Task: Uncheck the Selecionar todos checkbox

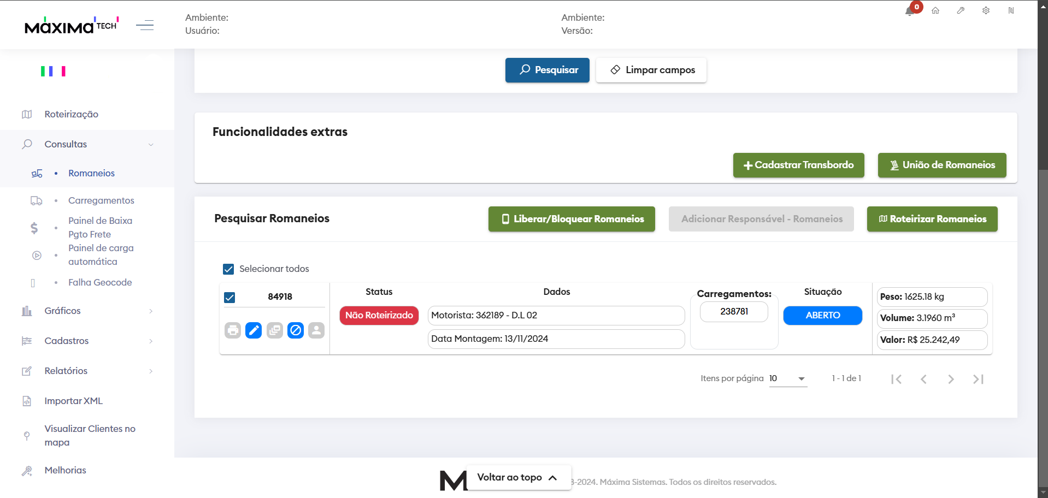Action: [228, 269]
